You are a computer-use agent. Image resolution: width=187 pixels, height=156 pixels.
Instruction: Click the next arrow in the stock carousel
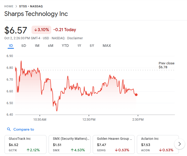click(180, 144)
